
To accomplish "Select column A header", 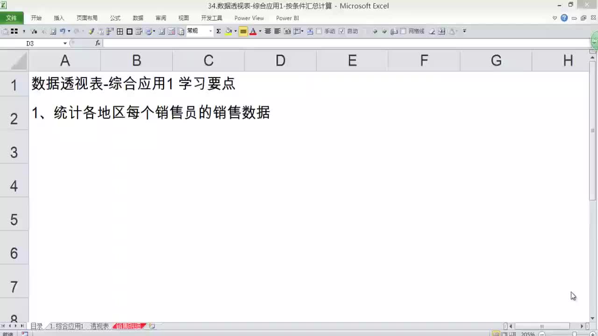I will pos(65,60).
